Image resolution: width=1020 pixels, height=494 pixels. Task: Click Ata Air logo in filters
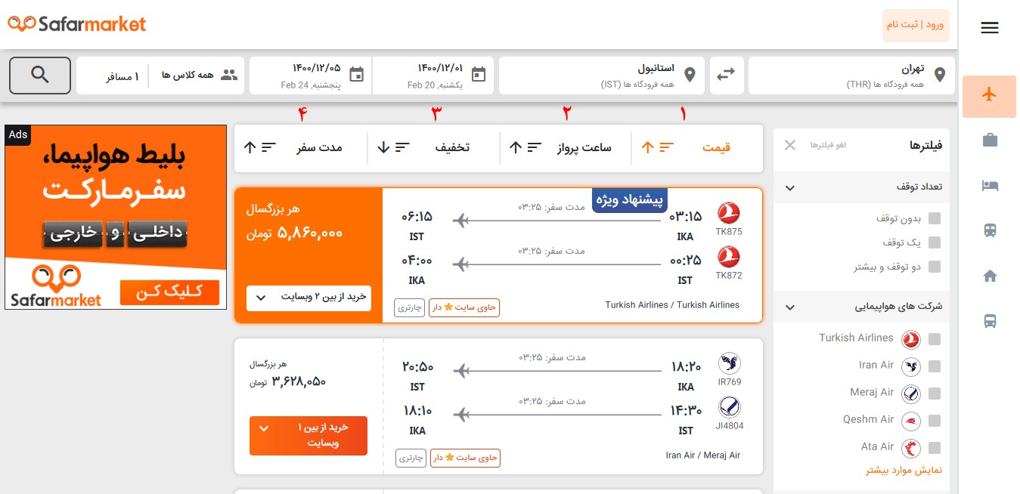click(911, 448)
